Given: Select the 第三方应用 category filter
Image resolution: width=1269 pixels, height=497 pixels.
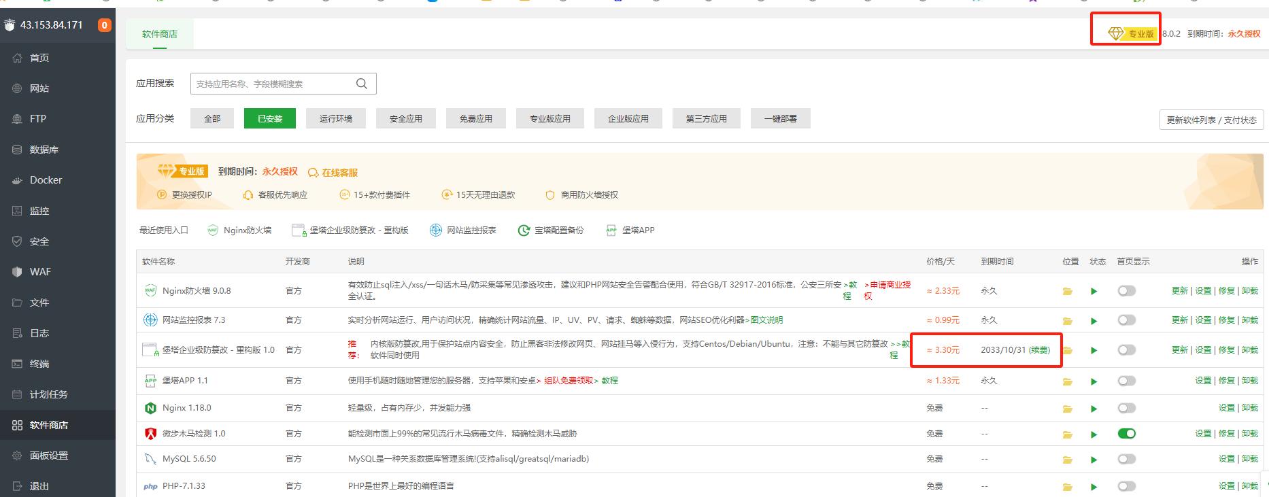Looking at the screenshot, I should (707, 118).
